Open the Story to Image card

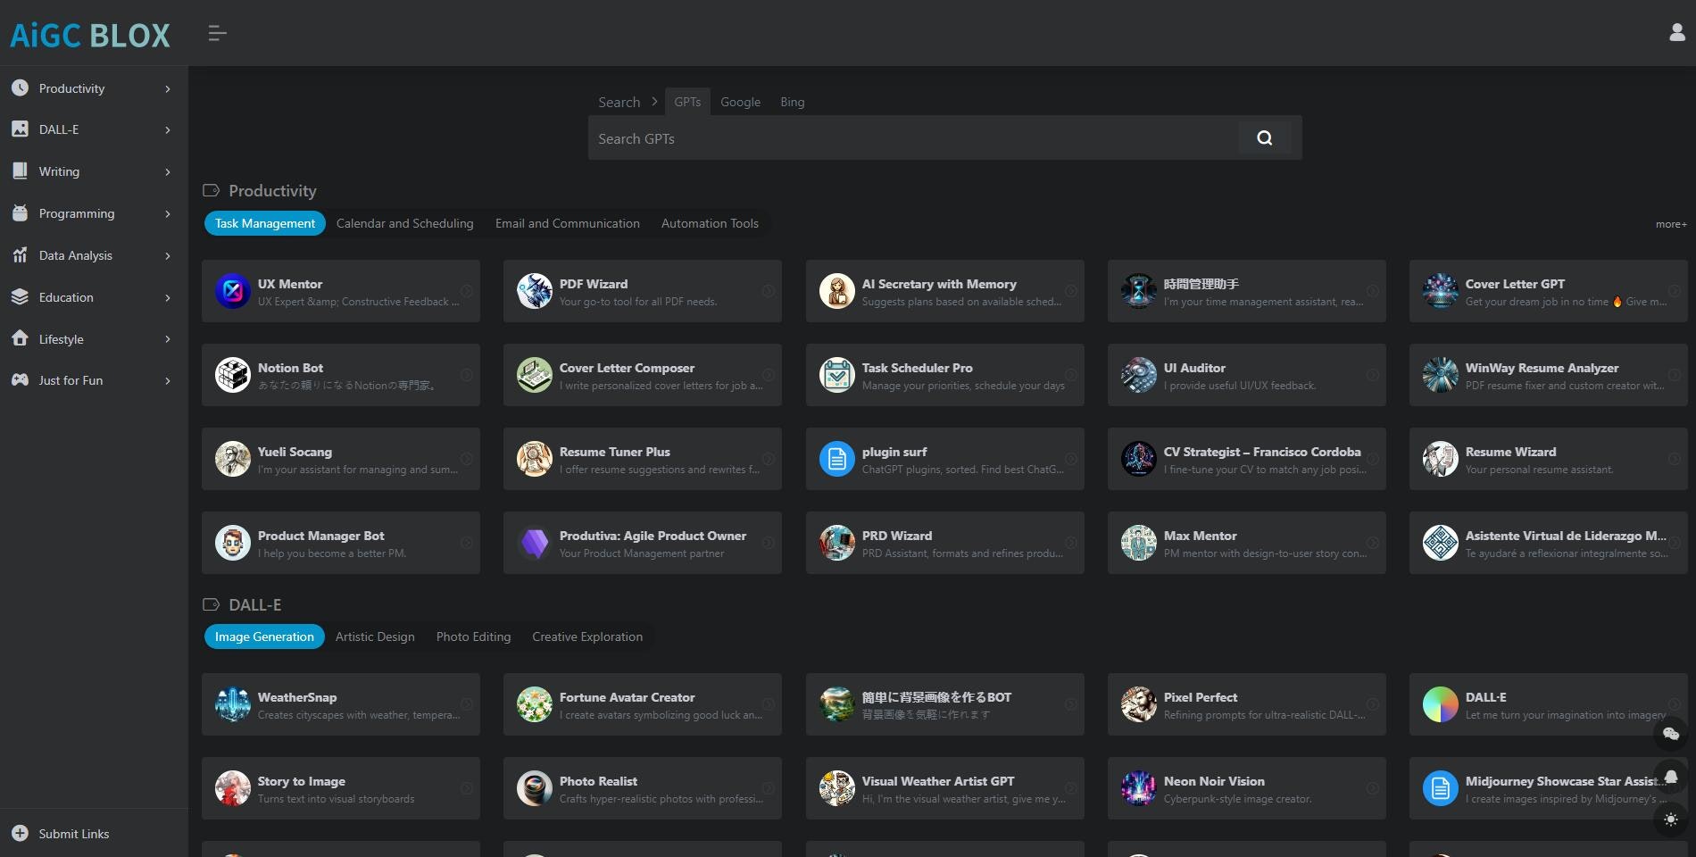pyautogui.click(x=341, y=788)
